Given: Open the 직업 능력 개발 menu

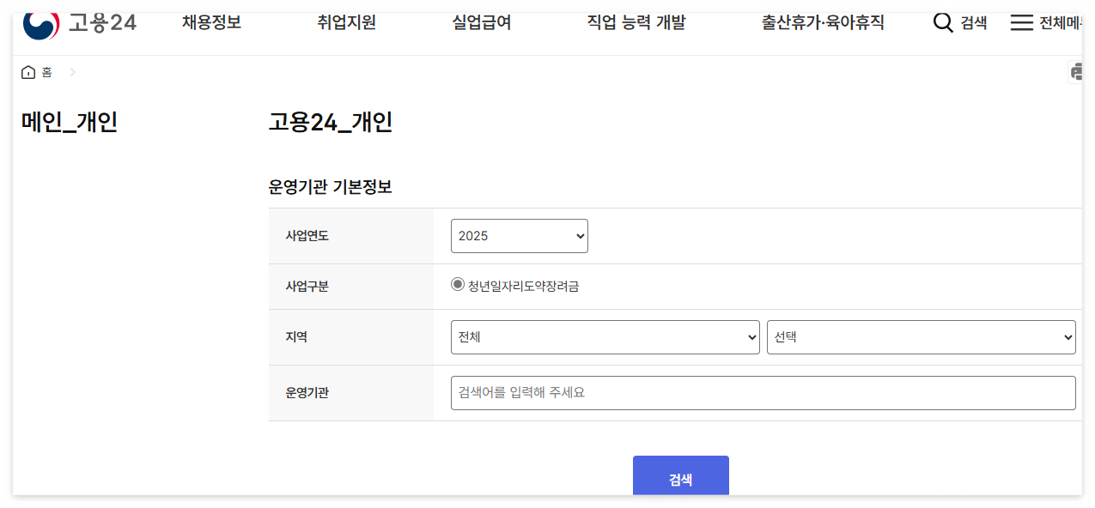Looking at the screenshot, I should [636, 23].
